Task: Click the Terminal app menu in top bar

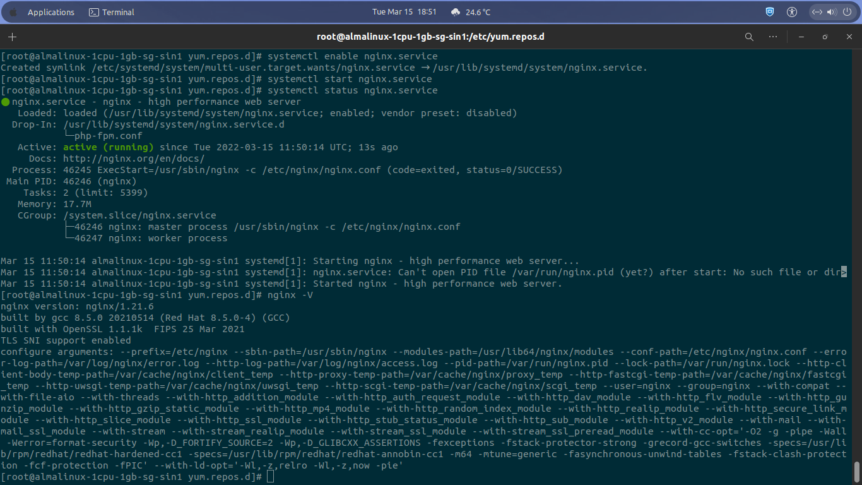Action: tap(112, 12)
